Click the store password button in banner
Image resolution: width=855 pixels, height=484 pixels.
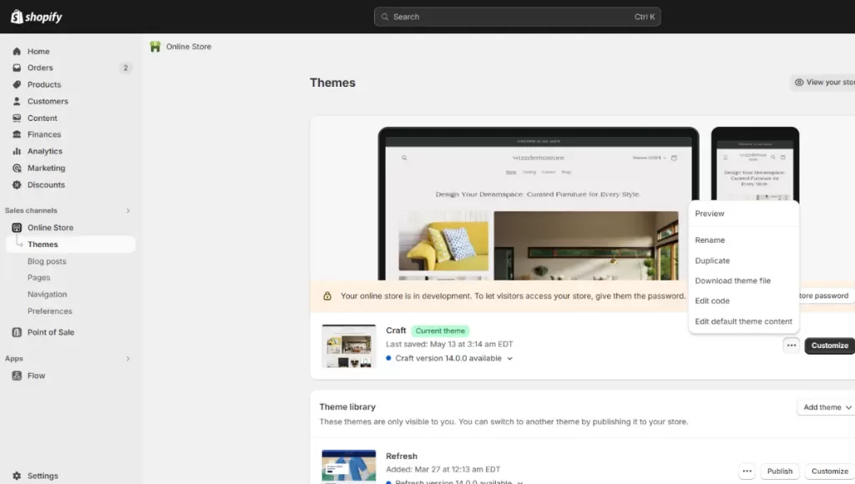(826, 295)
